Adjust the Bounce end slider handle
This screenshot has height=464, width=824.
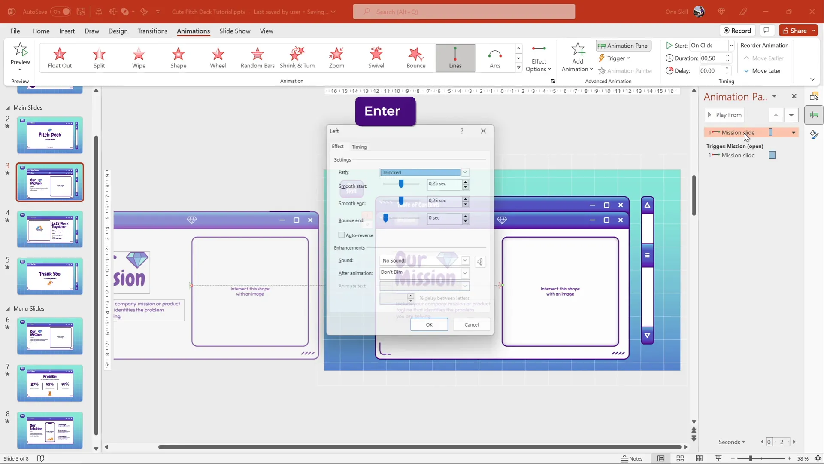pos(386,218)
